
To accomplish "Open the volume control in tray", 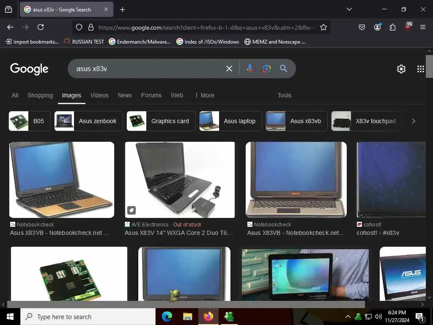I will (378, 317).
